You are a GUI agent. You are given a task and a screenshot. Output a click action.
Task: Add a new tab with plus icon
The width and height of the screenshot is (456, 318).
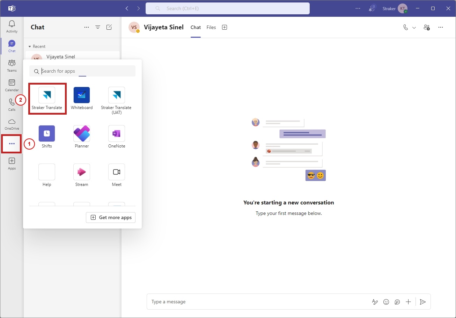click(x=225, y=27)
